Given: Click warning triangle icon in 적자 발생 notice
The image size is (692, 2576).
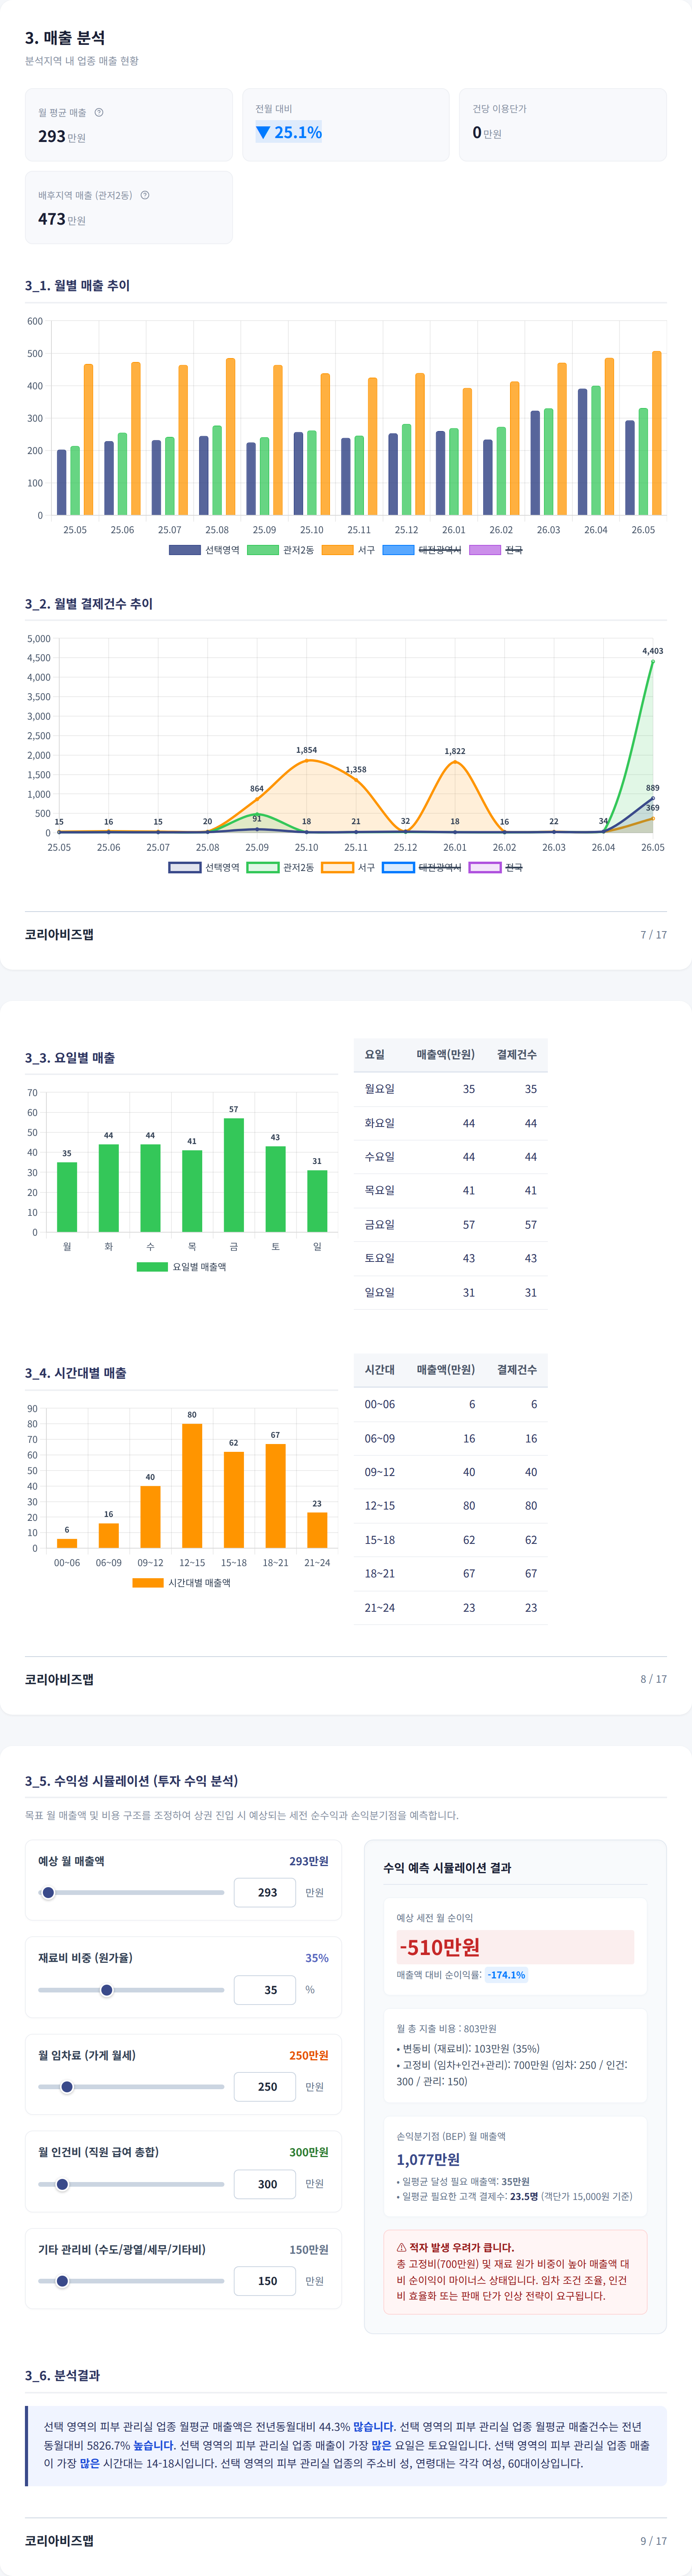Looking at the screenshot, I should [x=401, y=2247].
